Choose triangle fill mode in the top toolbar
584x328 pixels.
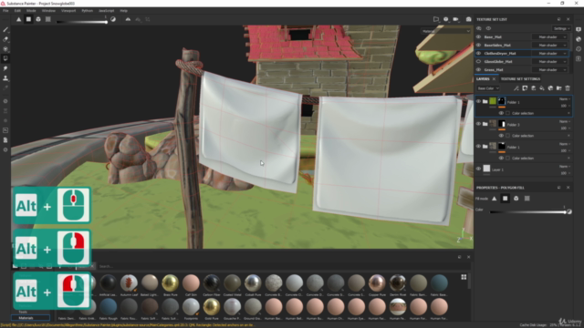(18, 19)
